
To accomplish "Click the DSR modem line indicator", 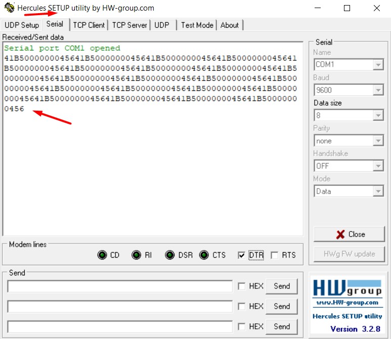I will pos(170,255).
